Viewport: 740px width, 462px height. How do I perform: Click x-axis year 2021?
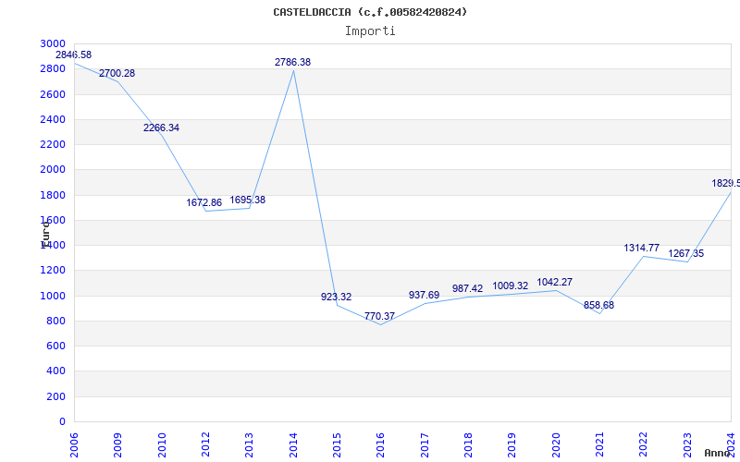pyautogui.click(x=599, y=445)
